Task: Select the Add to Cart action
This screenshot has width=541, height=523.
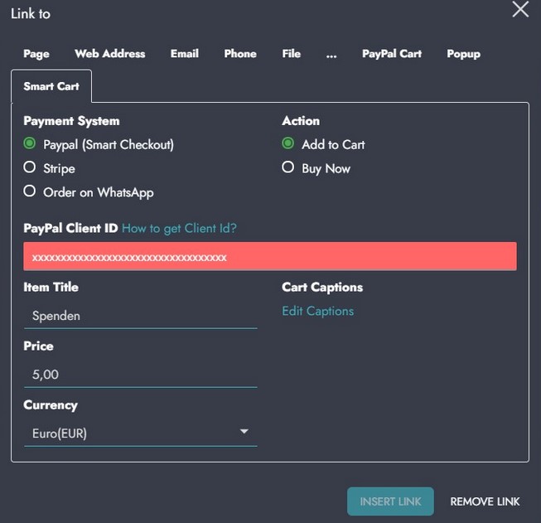Action: pos(288,144)
